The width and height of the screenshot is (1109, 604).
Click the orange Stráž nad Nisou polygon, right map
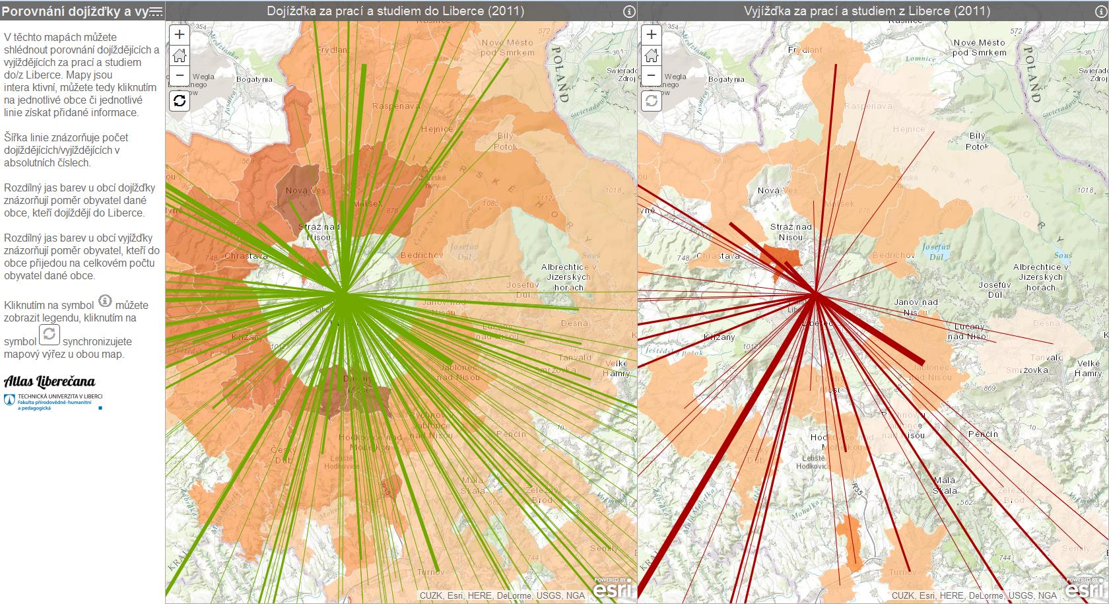click(x=780, y=254)
